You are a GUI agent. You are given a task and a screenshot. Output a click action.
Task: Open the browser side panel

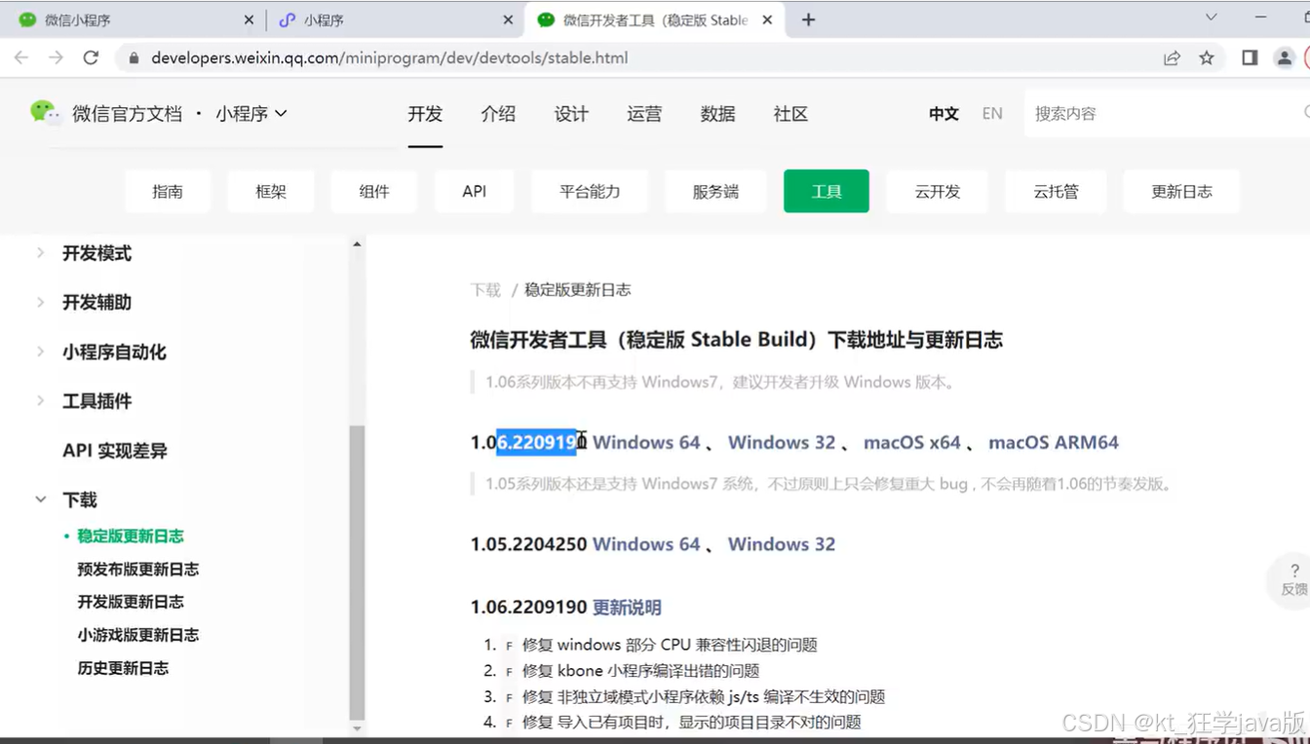[x=1250, y=58]
